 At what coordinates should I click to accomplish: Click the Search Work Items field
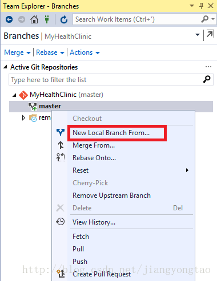pyautogui.click(x=137, y=19)
